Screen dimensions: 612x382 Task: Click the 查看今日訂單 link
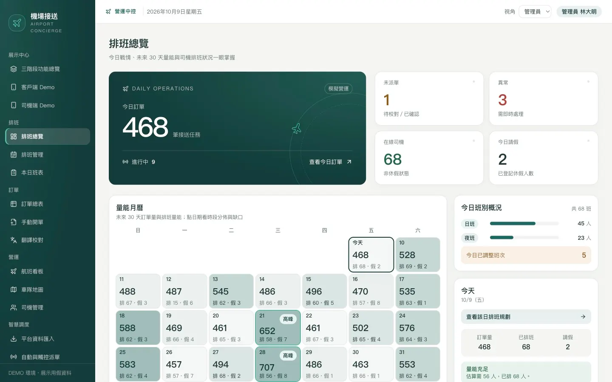click(x=330, y=162)
